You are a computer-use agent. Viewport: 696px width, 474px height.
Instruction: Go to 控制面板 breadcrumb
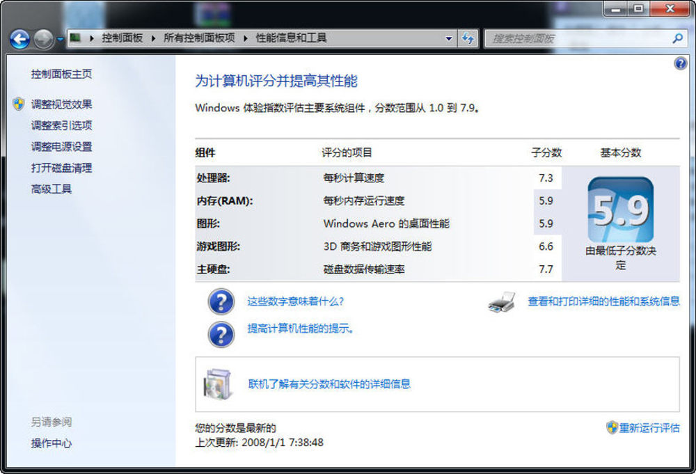point(122,38)
